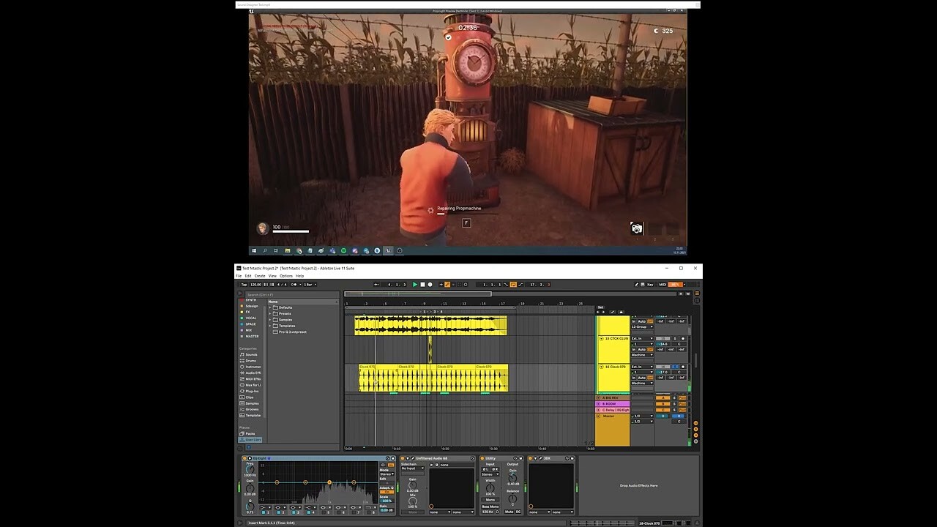Select the Follow arrow icon in the transport
The width and height of the screenshot is (937, 527).
point(377,285)
